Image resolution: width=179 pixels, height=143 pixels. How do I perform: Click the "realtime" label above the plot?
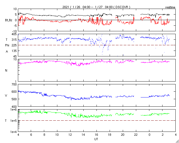tap(170, 8)
